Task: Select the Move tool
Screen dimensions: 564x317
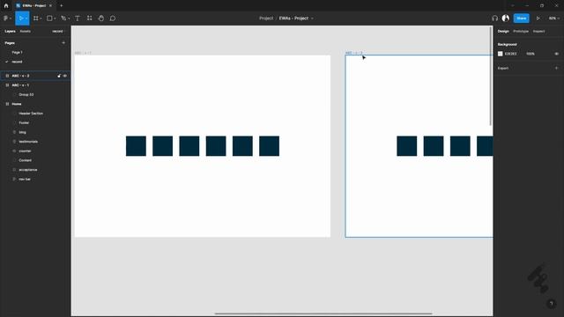Action: 21,18
